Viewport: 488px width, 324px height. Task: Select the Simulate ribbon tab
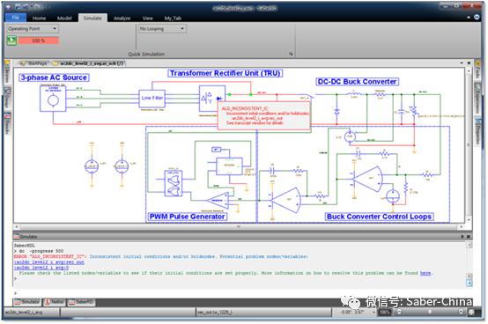click(x=92, y=18)
